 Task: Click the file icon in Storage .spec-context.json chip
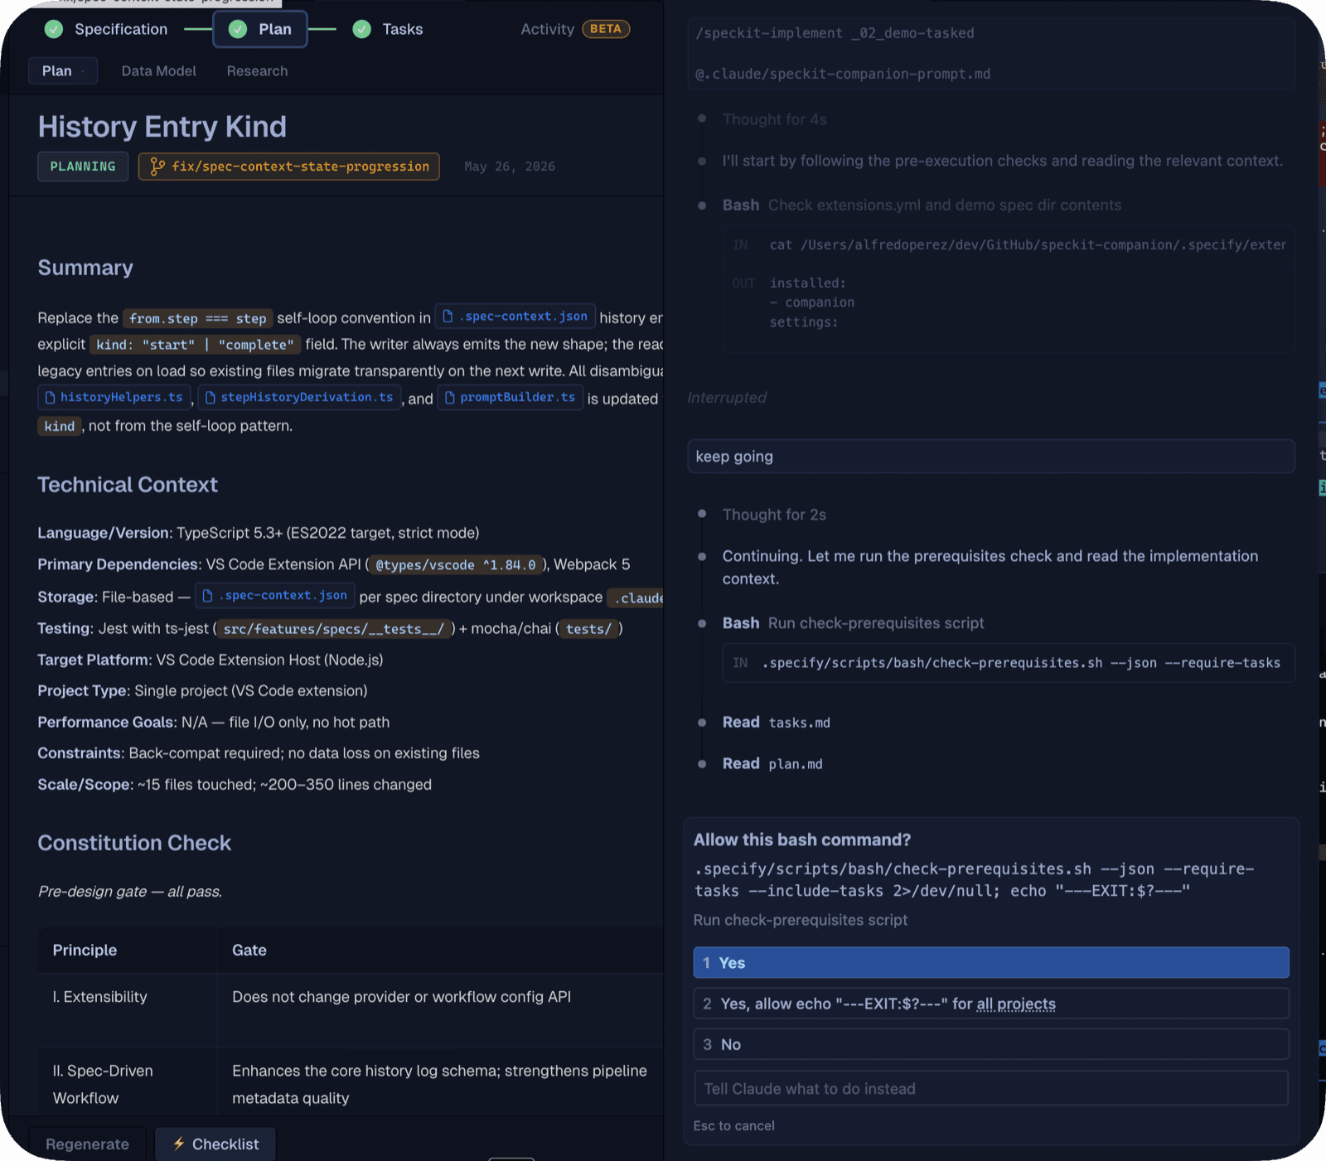click(x=208, y=596)
